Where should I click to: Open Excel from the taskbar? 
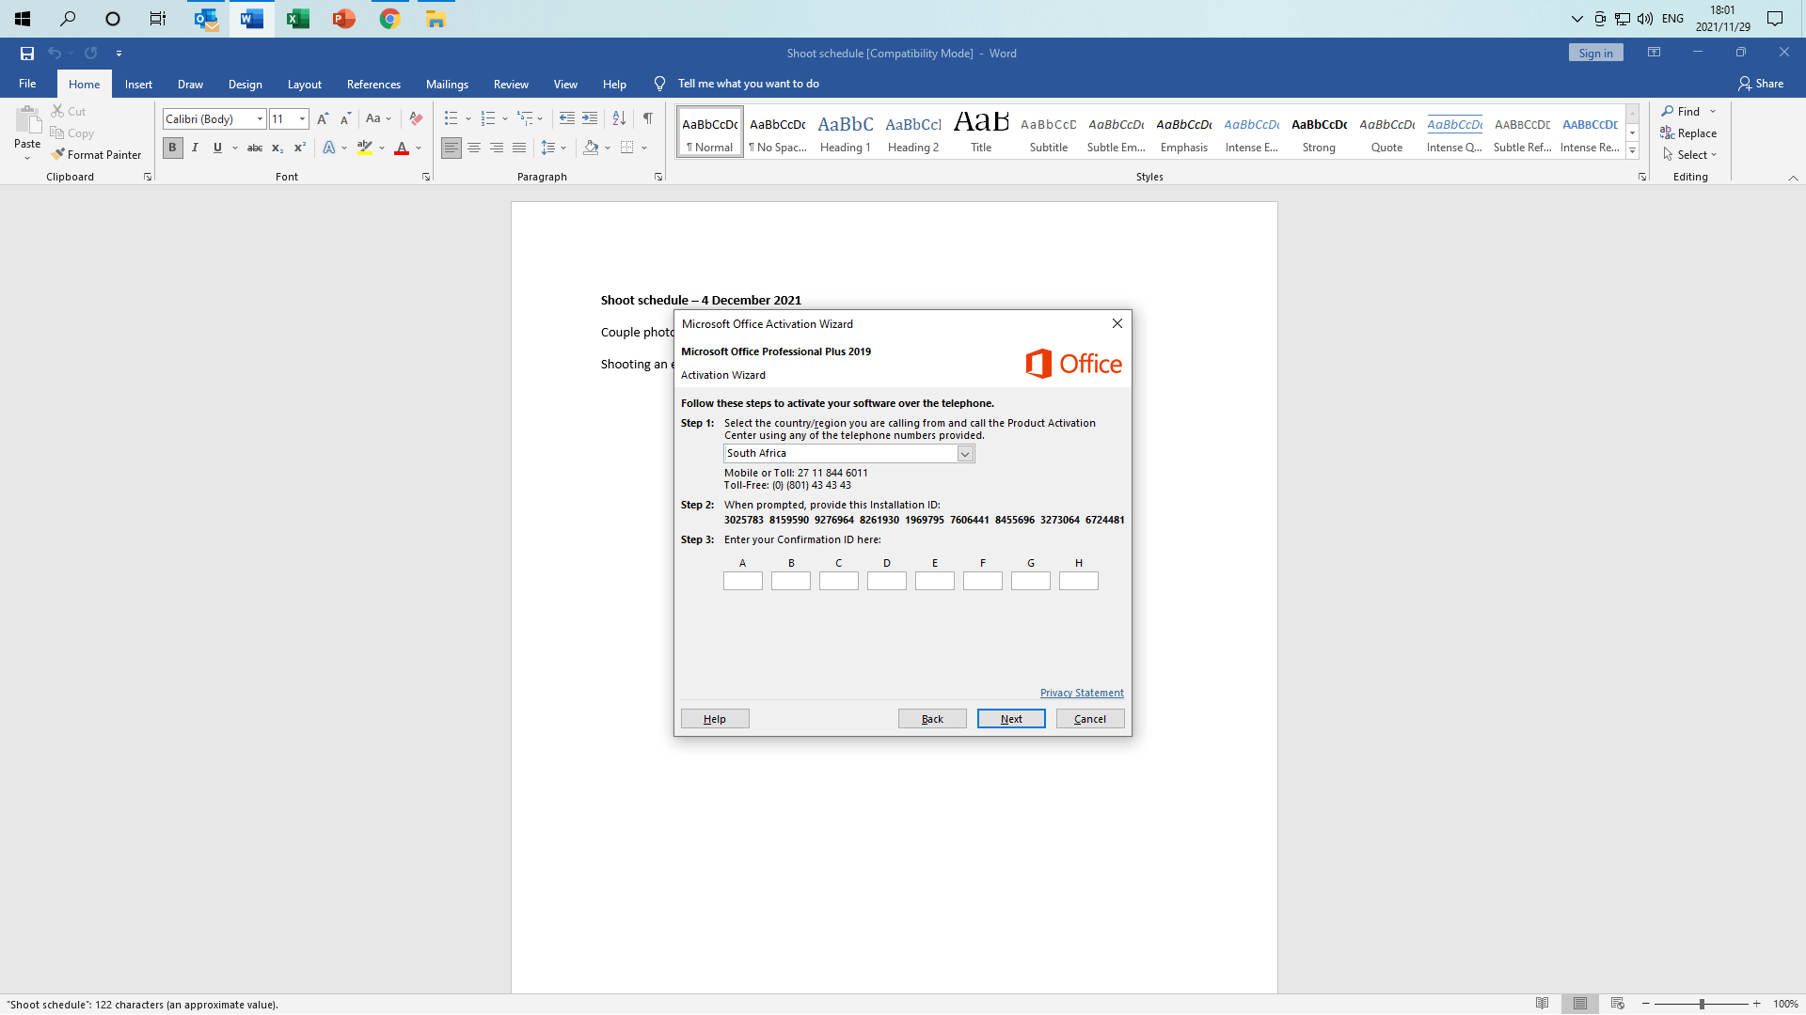tap(297, 19)
